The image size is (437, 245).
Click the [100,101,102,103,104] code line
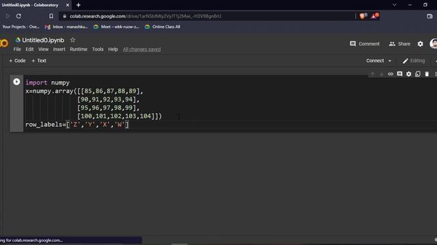pyautogui.click(x=119, y=116)
